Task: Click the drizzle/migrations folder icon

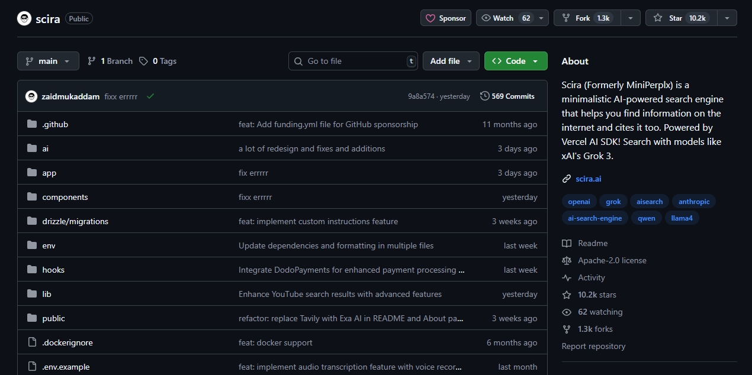Action: click(32, 221)
